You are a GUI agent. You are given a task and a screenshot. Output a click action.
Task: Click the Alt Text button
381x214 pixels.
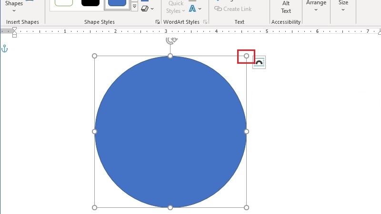pyautogui.click(x=286, y=7)
